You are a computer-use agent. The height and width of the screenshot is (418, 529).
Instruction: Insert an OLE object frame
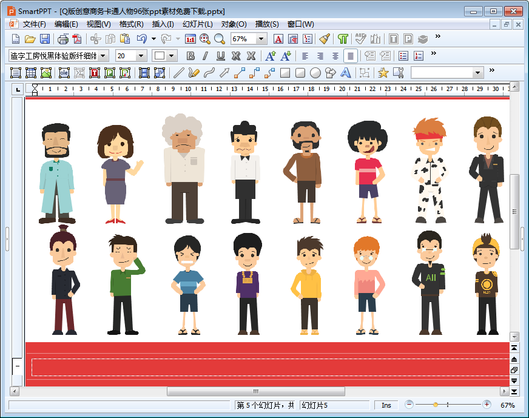pyautogui.click(x=64, y=73)
